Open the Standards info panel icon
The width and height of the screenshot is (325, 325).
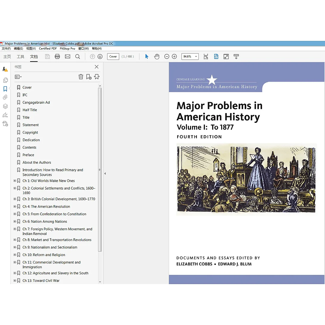click(x=5, y=124)
